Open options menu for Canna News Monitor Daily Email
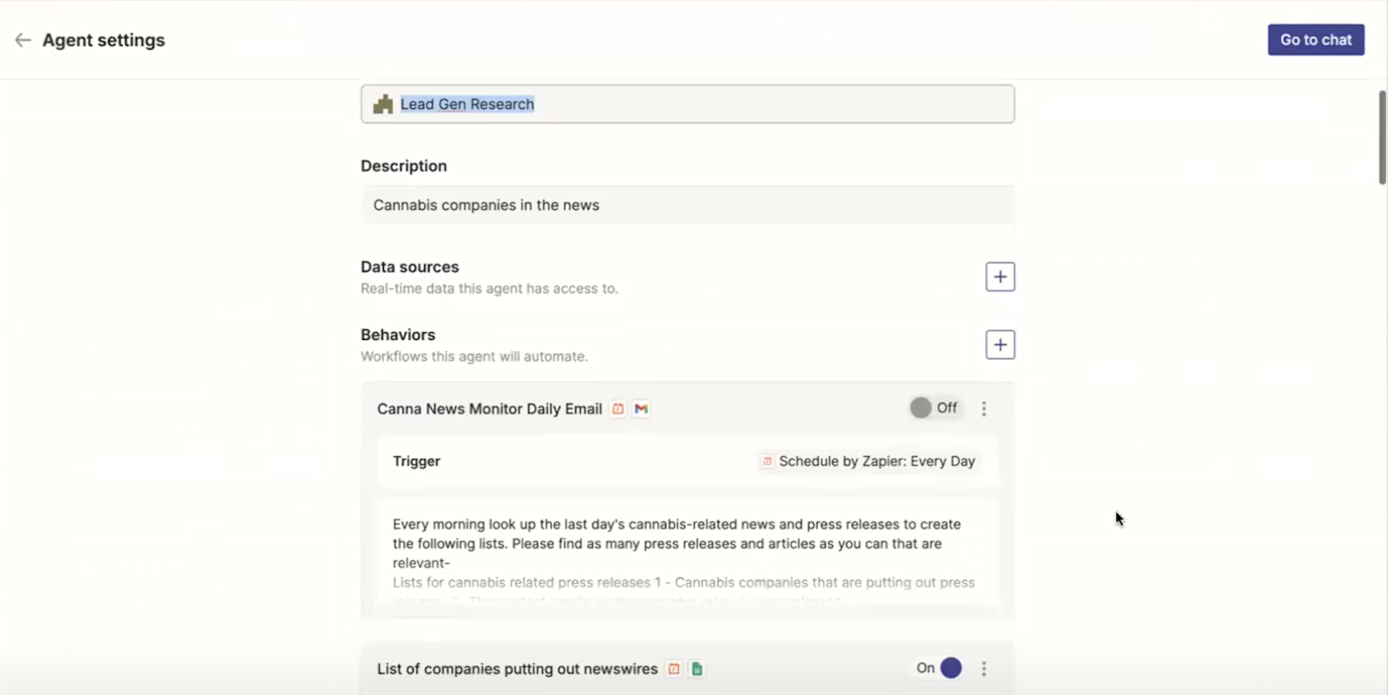Image resolution: width=1388 pixels, height=695 pixels. tap(983, 408)
